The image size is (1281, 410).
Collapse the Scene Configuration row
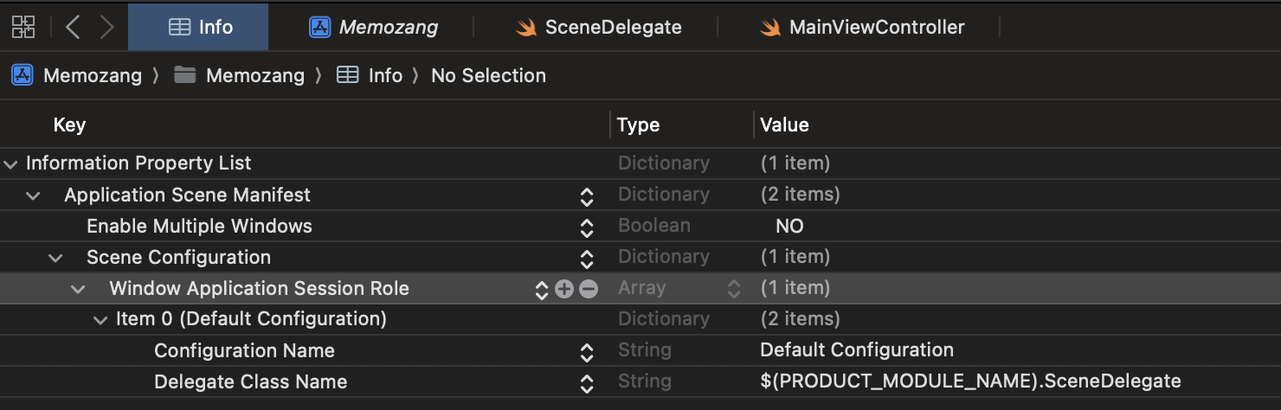55,258
